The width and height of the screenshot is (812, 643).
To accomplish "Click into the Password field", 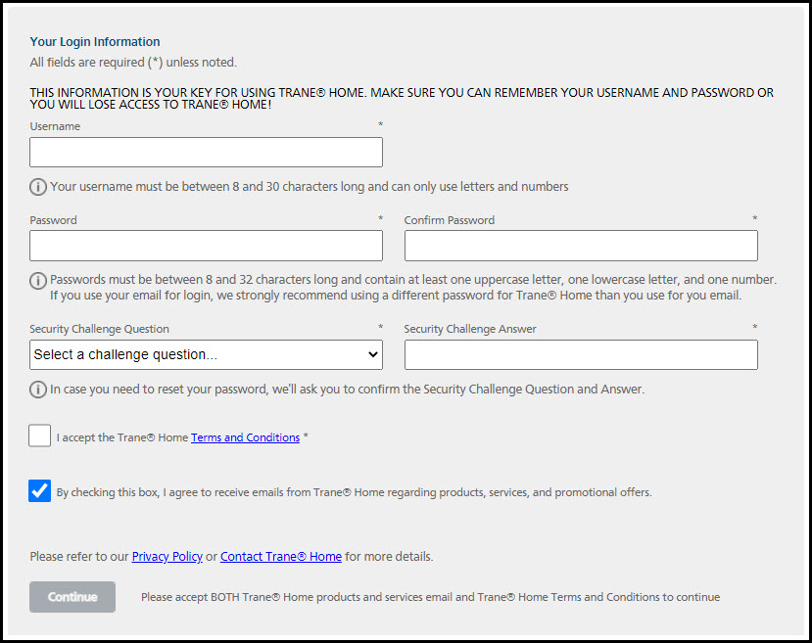I will point(206,246).
